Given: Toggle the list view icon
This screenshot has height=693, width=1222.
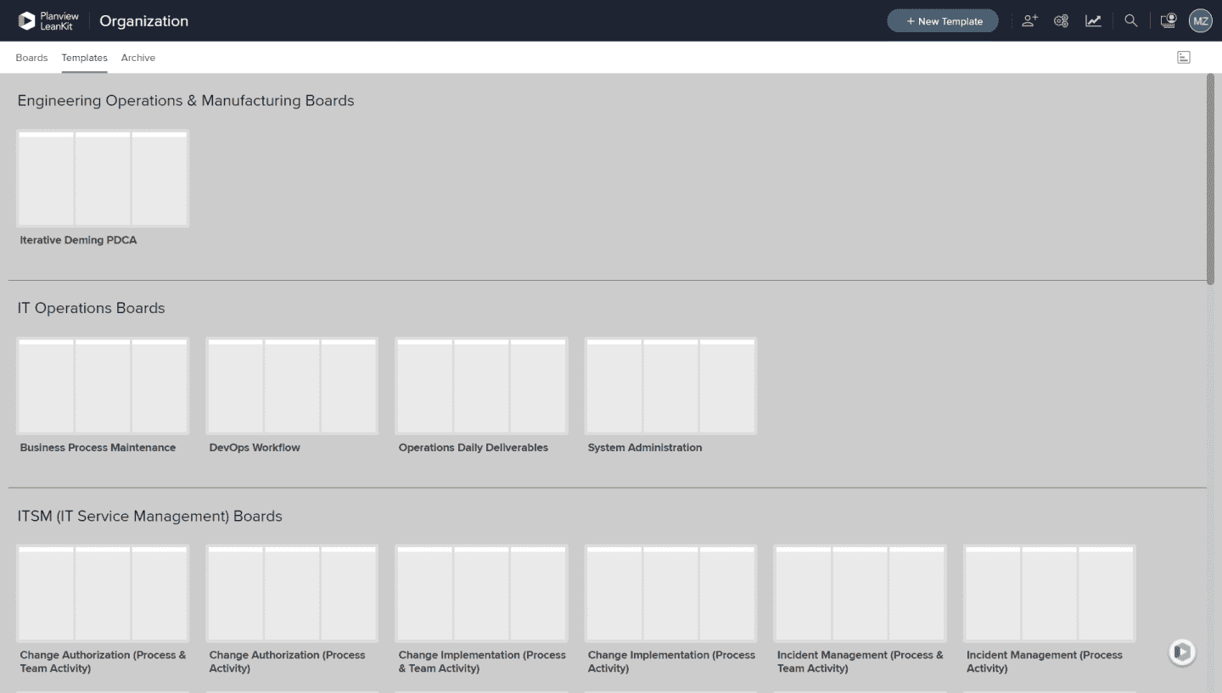Looking at the screenshot, I should [1183, 58].
